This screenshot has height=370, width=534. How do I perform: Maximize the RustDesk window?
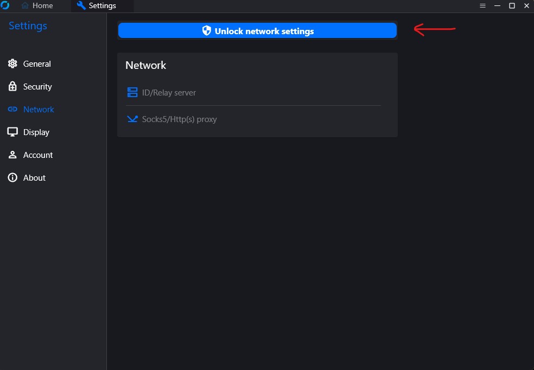(512, 6)
